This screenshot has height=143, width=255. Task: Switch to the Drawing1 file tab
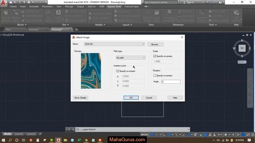pyautogui.click(x=34, y=30)
